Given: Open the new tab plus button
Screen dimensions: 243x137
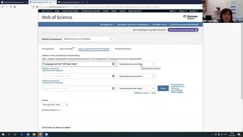Looking at the screenshot, I should [x=87, y=2].
